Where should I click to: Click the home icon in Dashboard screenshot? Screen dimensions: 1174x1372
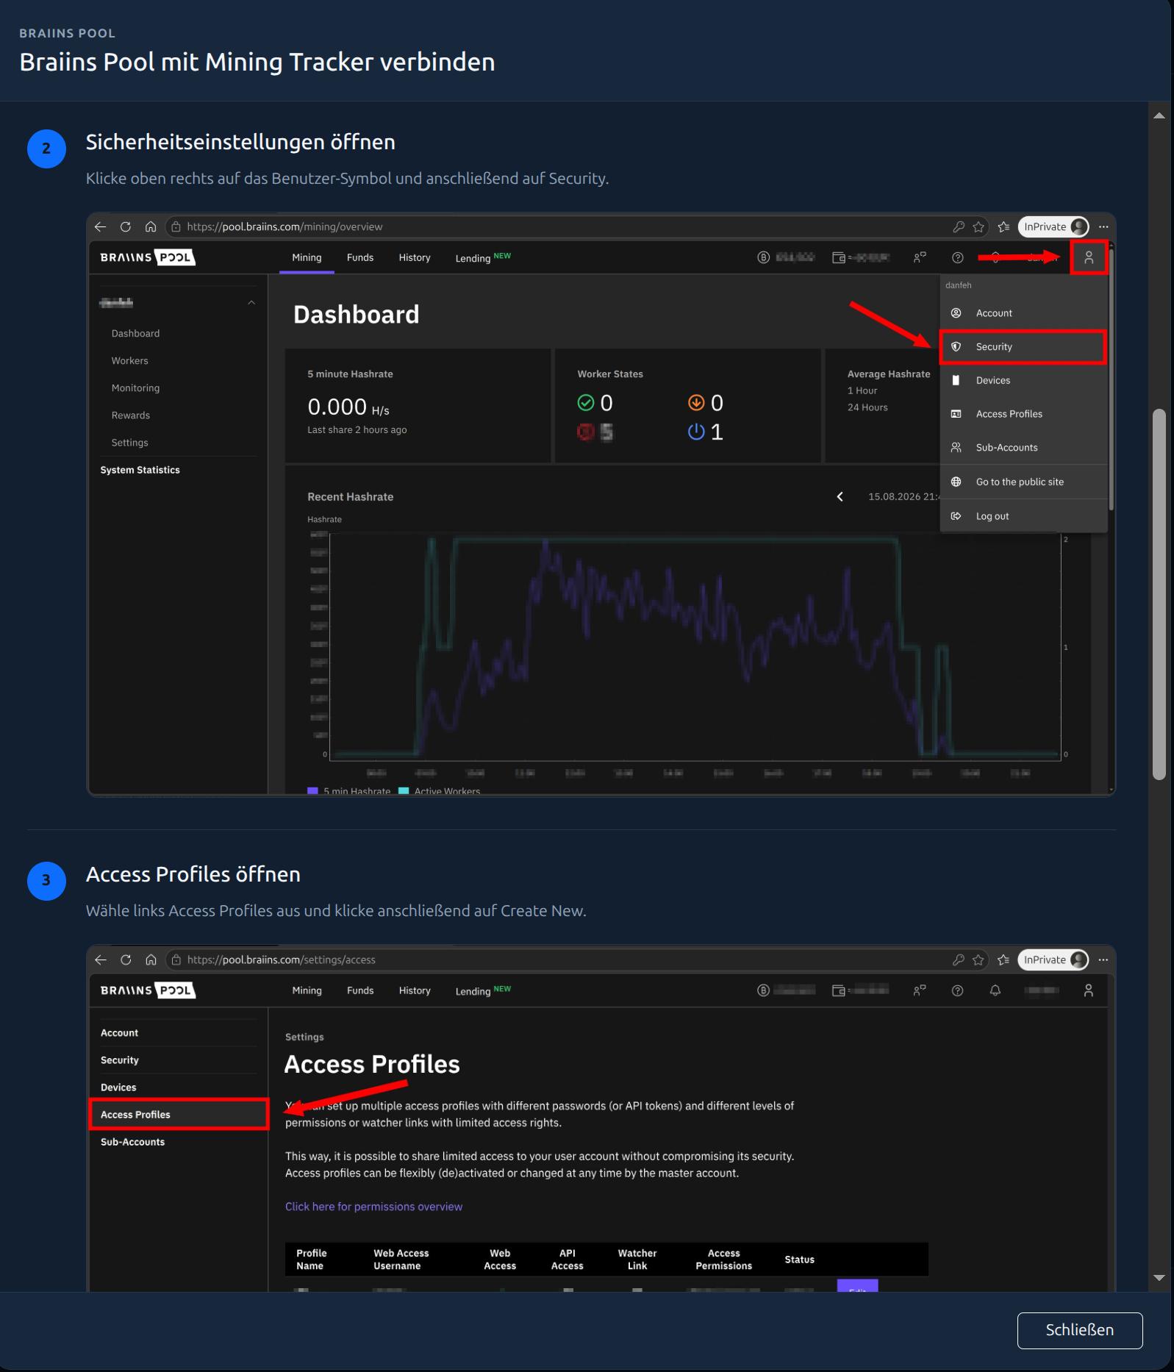151,226
